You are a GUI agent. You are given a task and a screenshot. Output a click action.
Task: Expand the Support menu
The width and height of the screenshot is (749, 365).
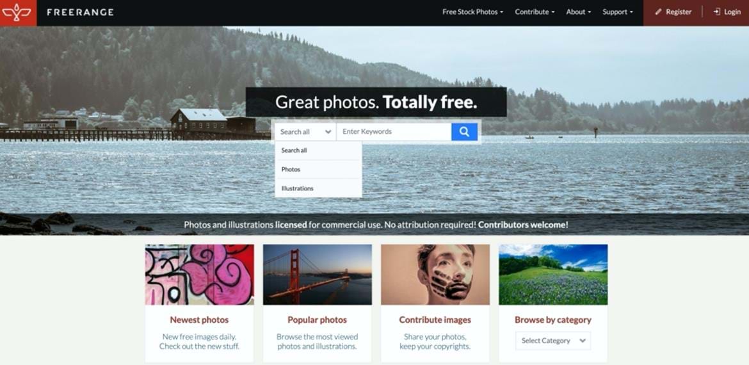pyautogui.click(x=618, y=12)
